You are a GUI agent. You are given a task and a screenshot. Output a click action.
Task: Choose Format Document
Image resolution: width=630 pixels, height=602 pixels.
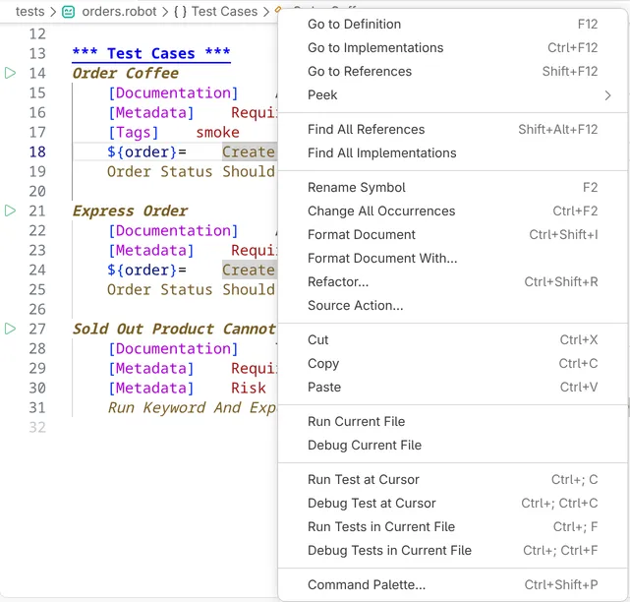click(453, 235)
